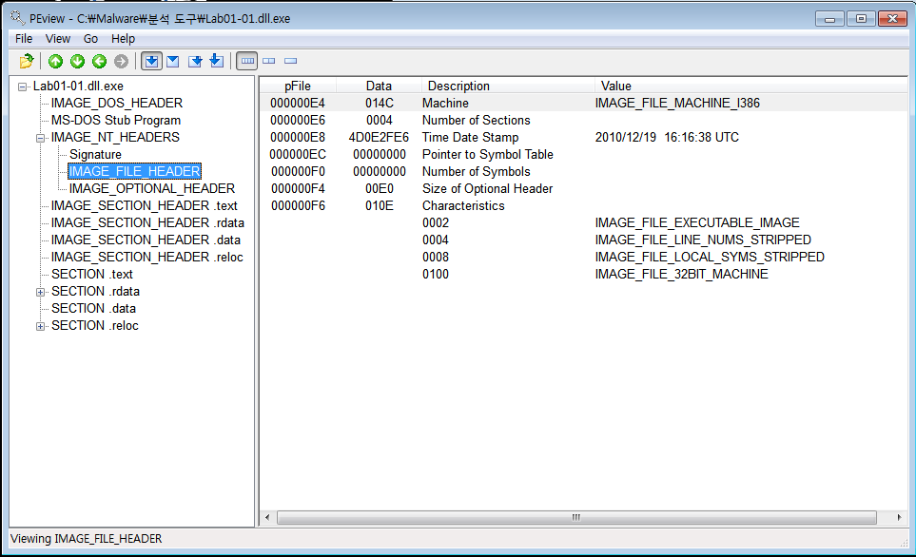Click the 010E data value

click(380, 205)
